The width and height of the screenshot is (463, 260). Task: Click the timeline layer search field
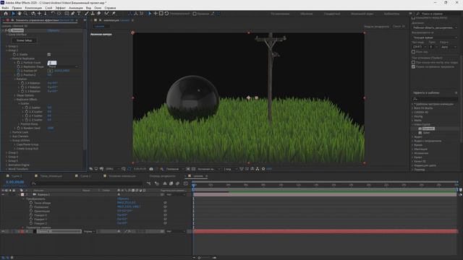tap(87, 183)
